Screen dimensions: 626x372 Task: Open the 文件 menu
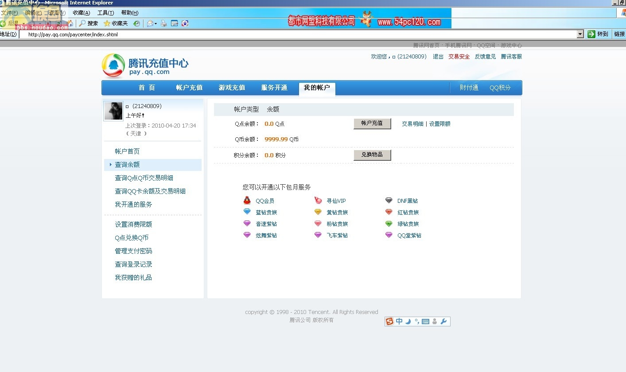coord(9,13)
